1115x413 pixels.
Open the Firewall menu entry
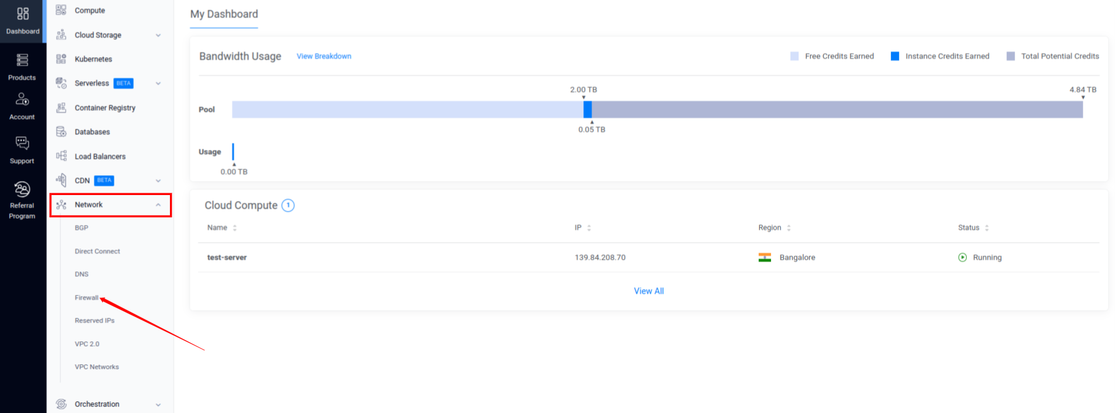pos(86,297)
